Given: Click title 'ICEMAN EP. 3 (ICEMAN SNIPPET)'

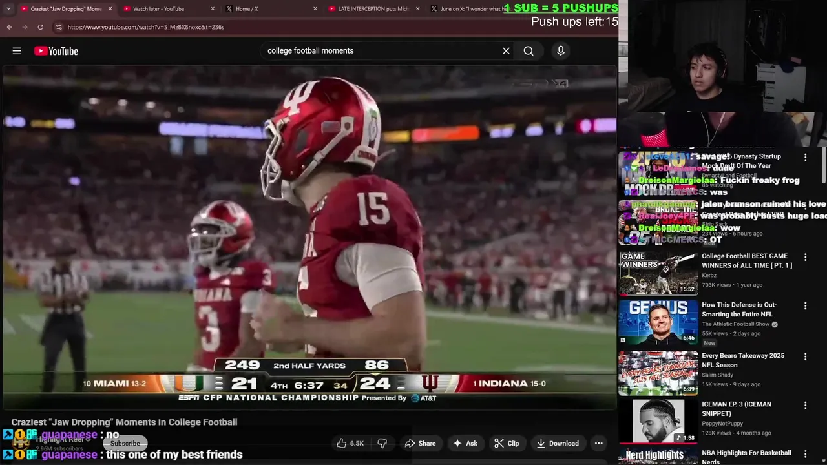Looking at the screenshot, I should (x=737, y=409).
